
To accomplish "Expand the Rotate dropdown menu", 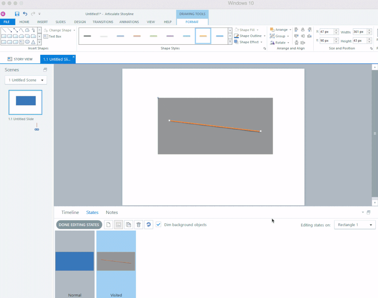I will click(x=281, y=43).
